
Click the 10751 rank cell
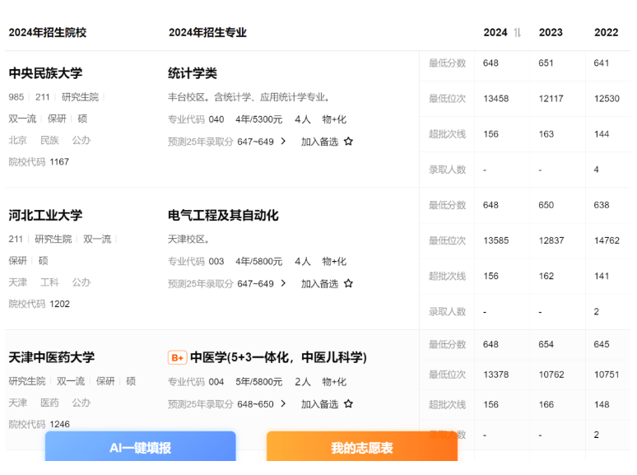[x=607, y=375]
